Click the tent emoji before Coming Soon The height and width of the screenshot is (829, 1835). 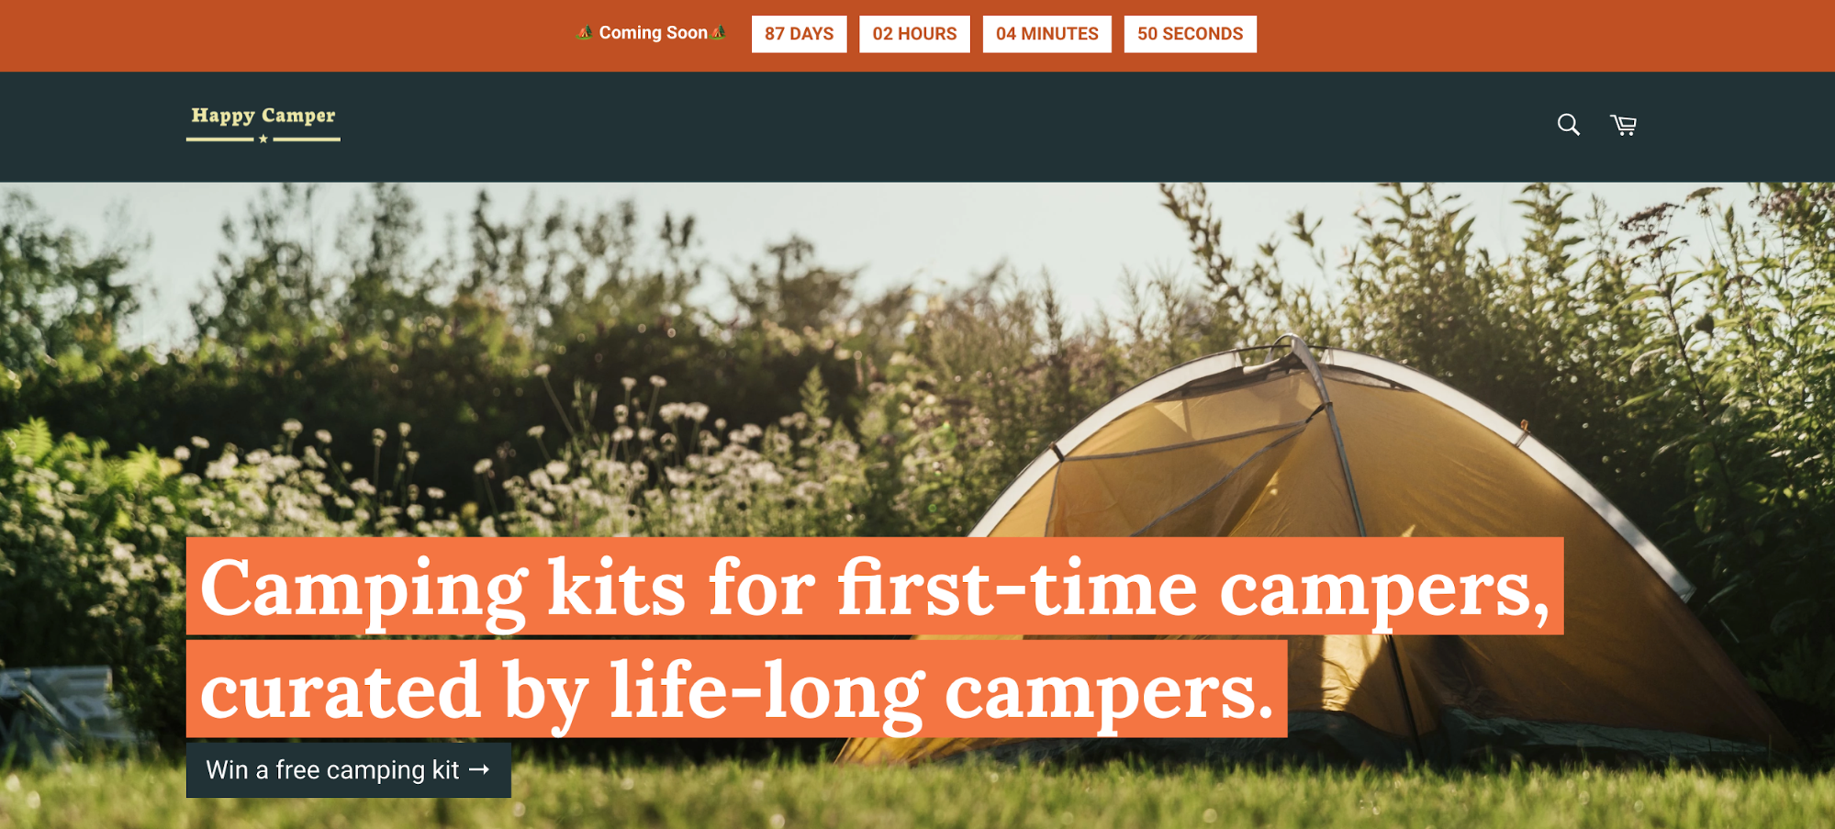coord(584,33)
